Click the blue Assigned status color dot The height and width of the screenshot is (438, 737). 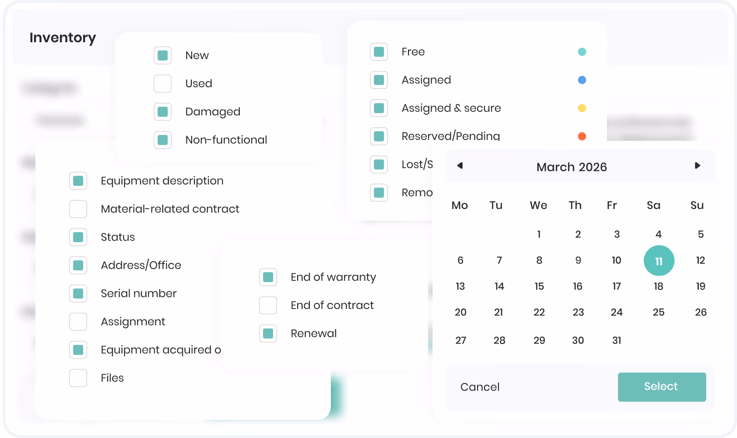[x=582, y=80]
